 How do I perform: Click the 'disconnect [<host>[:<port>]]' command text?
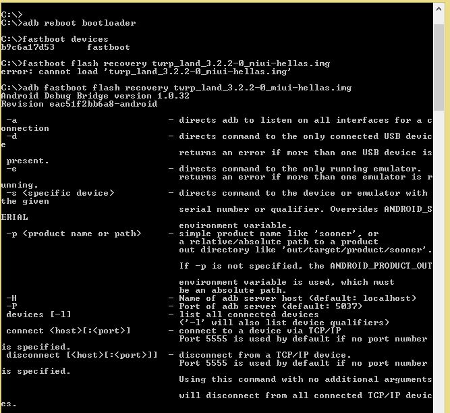click(82, 355)
